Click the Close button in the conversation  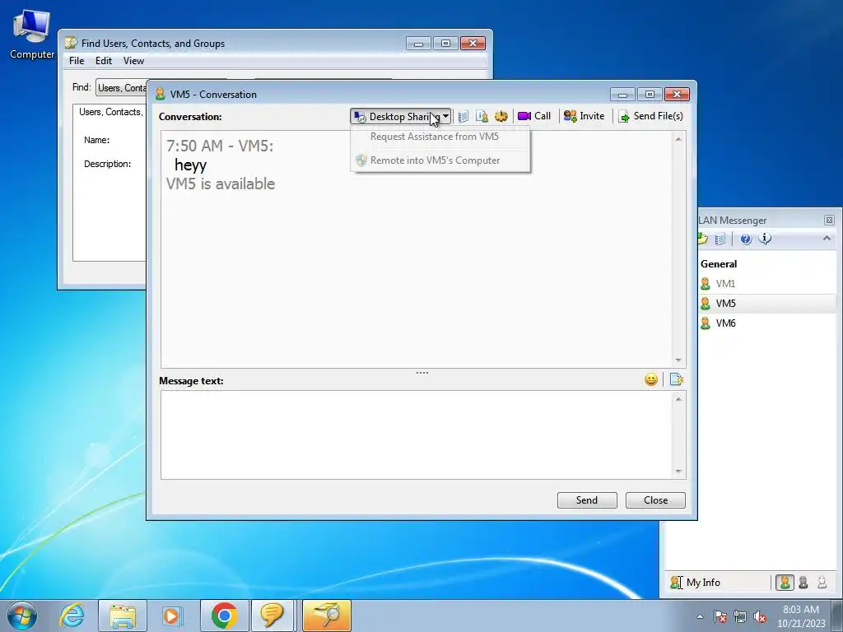click(x=655, y=500)
